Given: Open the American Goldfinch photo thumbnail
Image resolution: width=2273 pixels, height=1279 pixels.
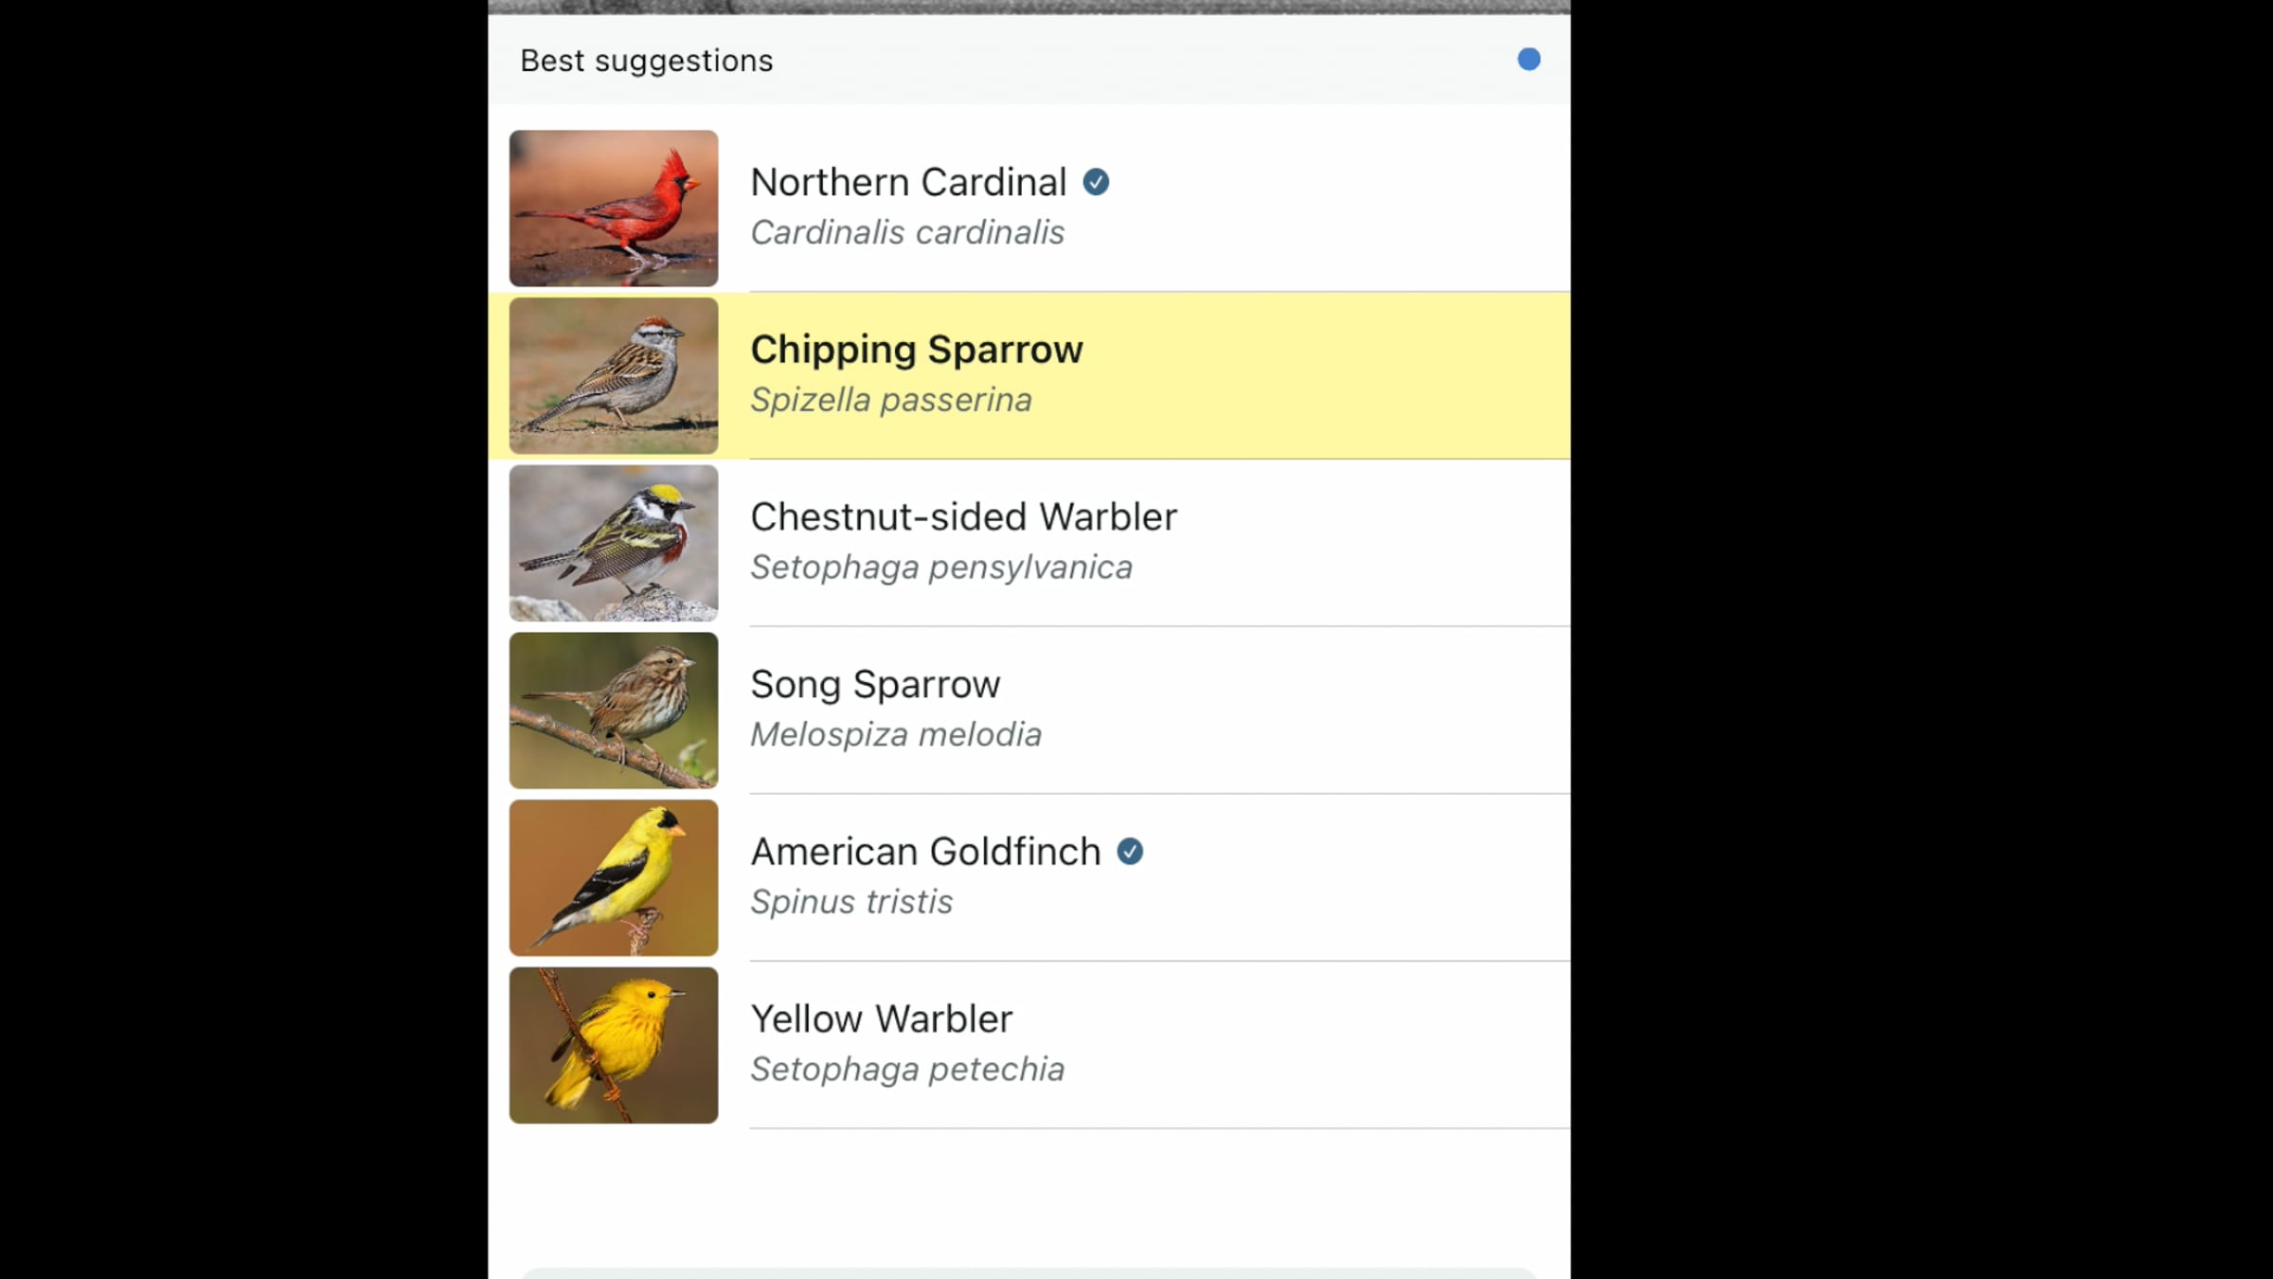Looking at the screenshot, I should 614,878.
